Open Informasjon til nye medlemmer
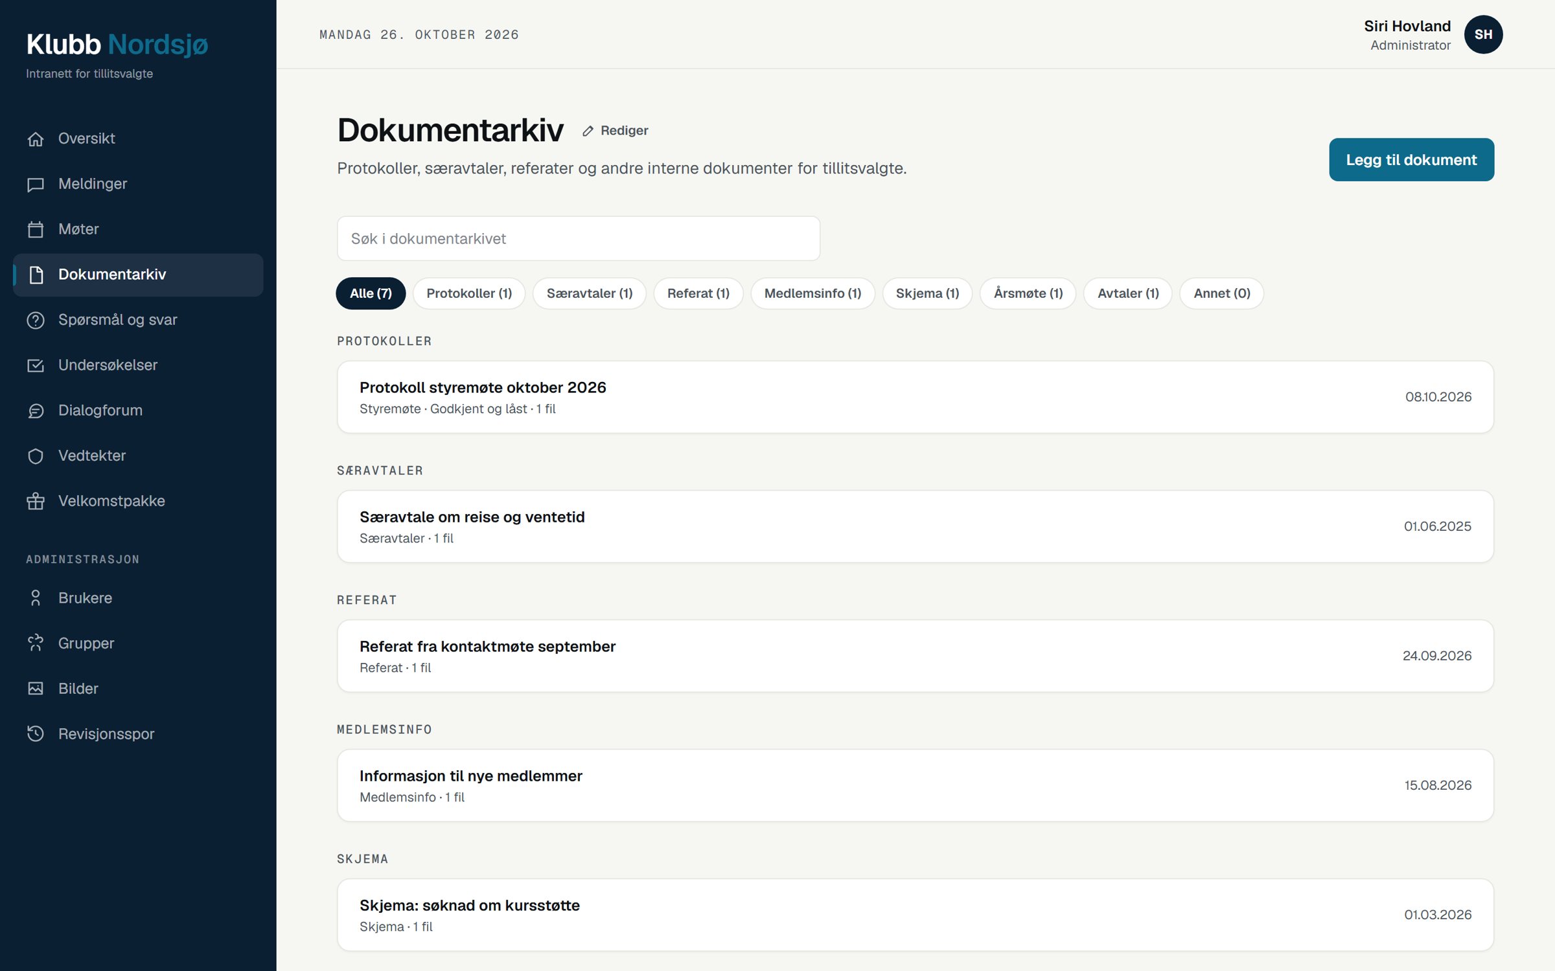 pyautogui.click(x=916, y=785)
